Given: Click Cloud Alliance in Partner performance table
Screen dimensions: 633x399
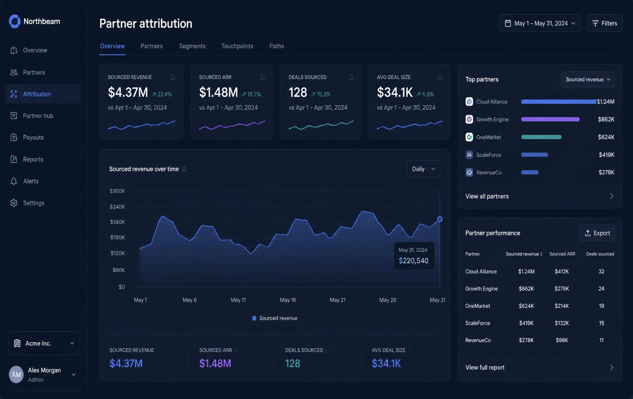Looking at the screenshot, I should tap(481, 272).
